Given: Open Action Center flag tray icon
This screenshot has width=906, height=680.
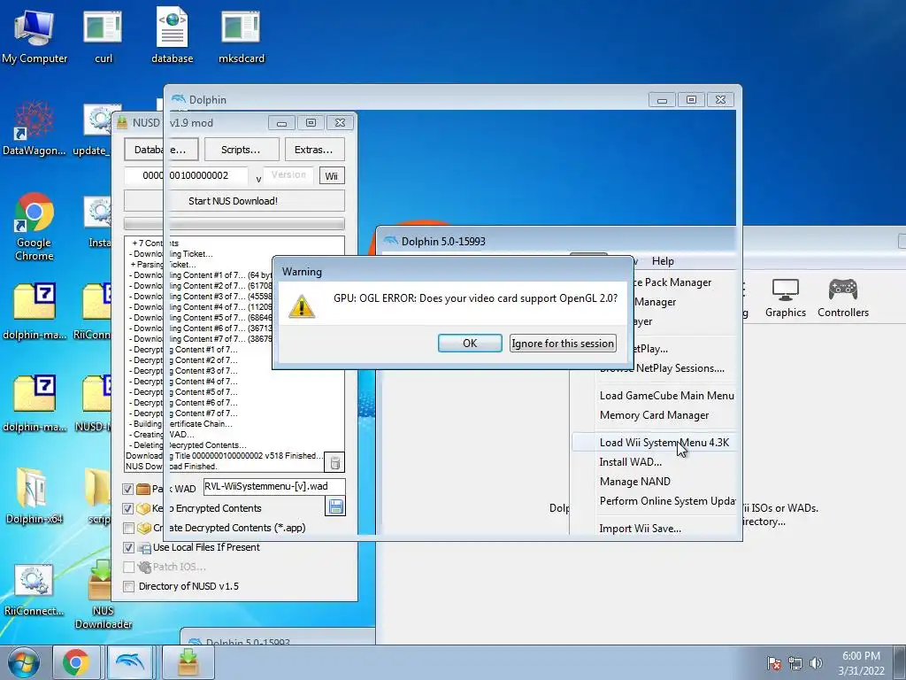Looking at the screenshot, I should pos(773,663).
